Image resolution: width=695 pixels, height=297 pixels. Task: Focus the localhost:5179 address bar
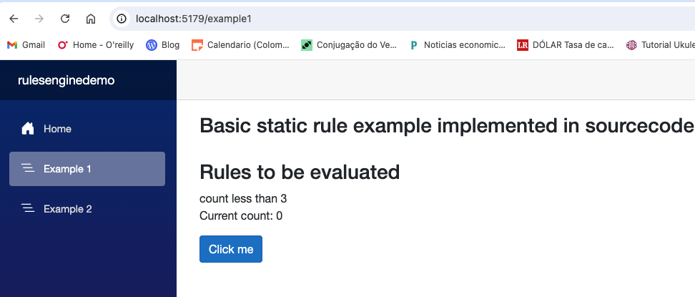[358, 19]
